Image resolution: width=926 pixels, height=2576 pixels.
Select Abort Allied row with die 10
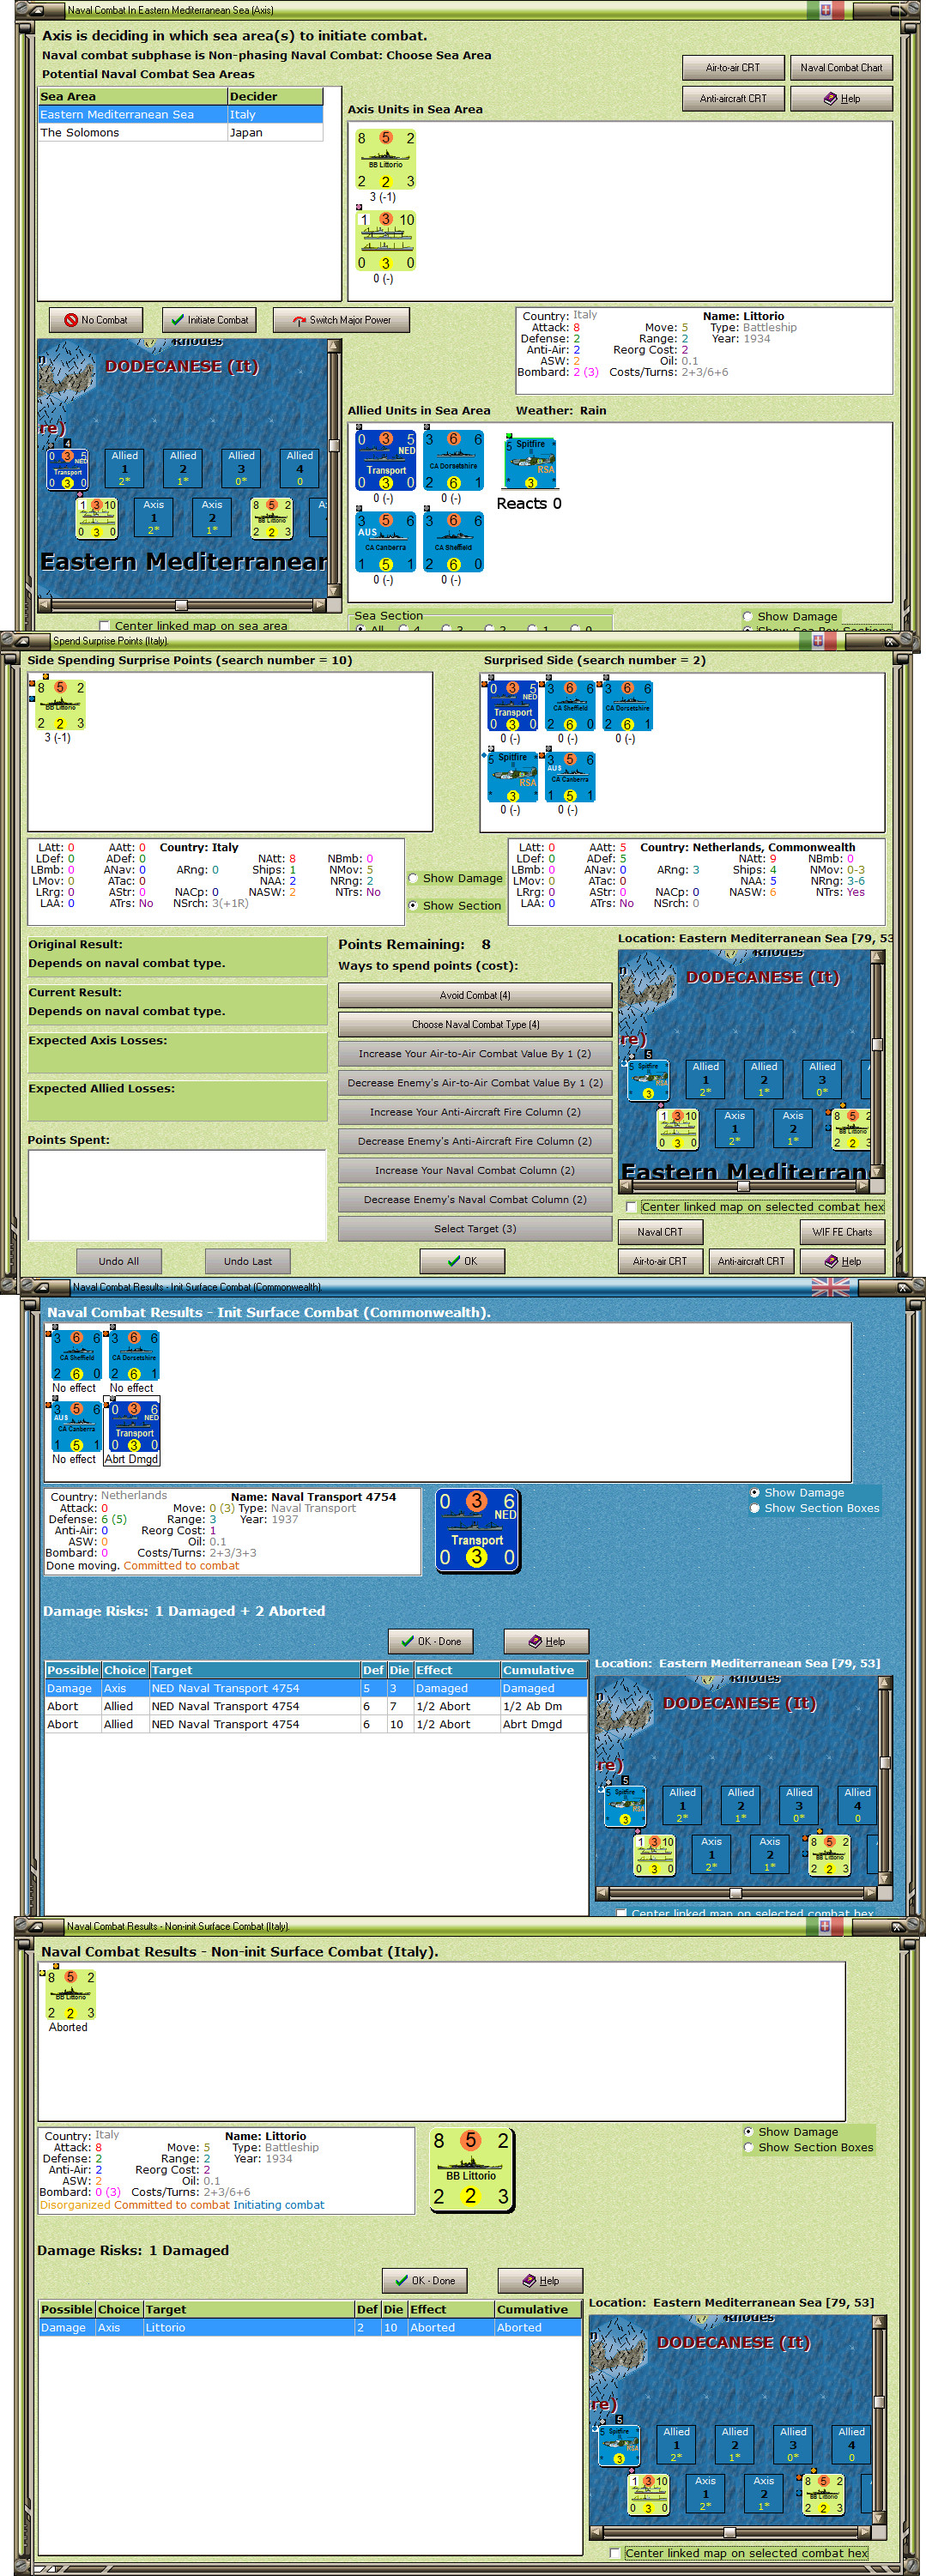[x=316, y=1724]
